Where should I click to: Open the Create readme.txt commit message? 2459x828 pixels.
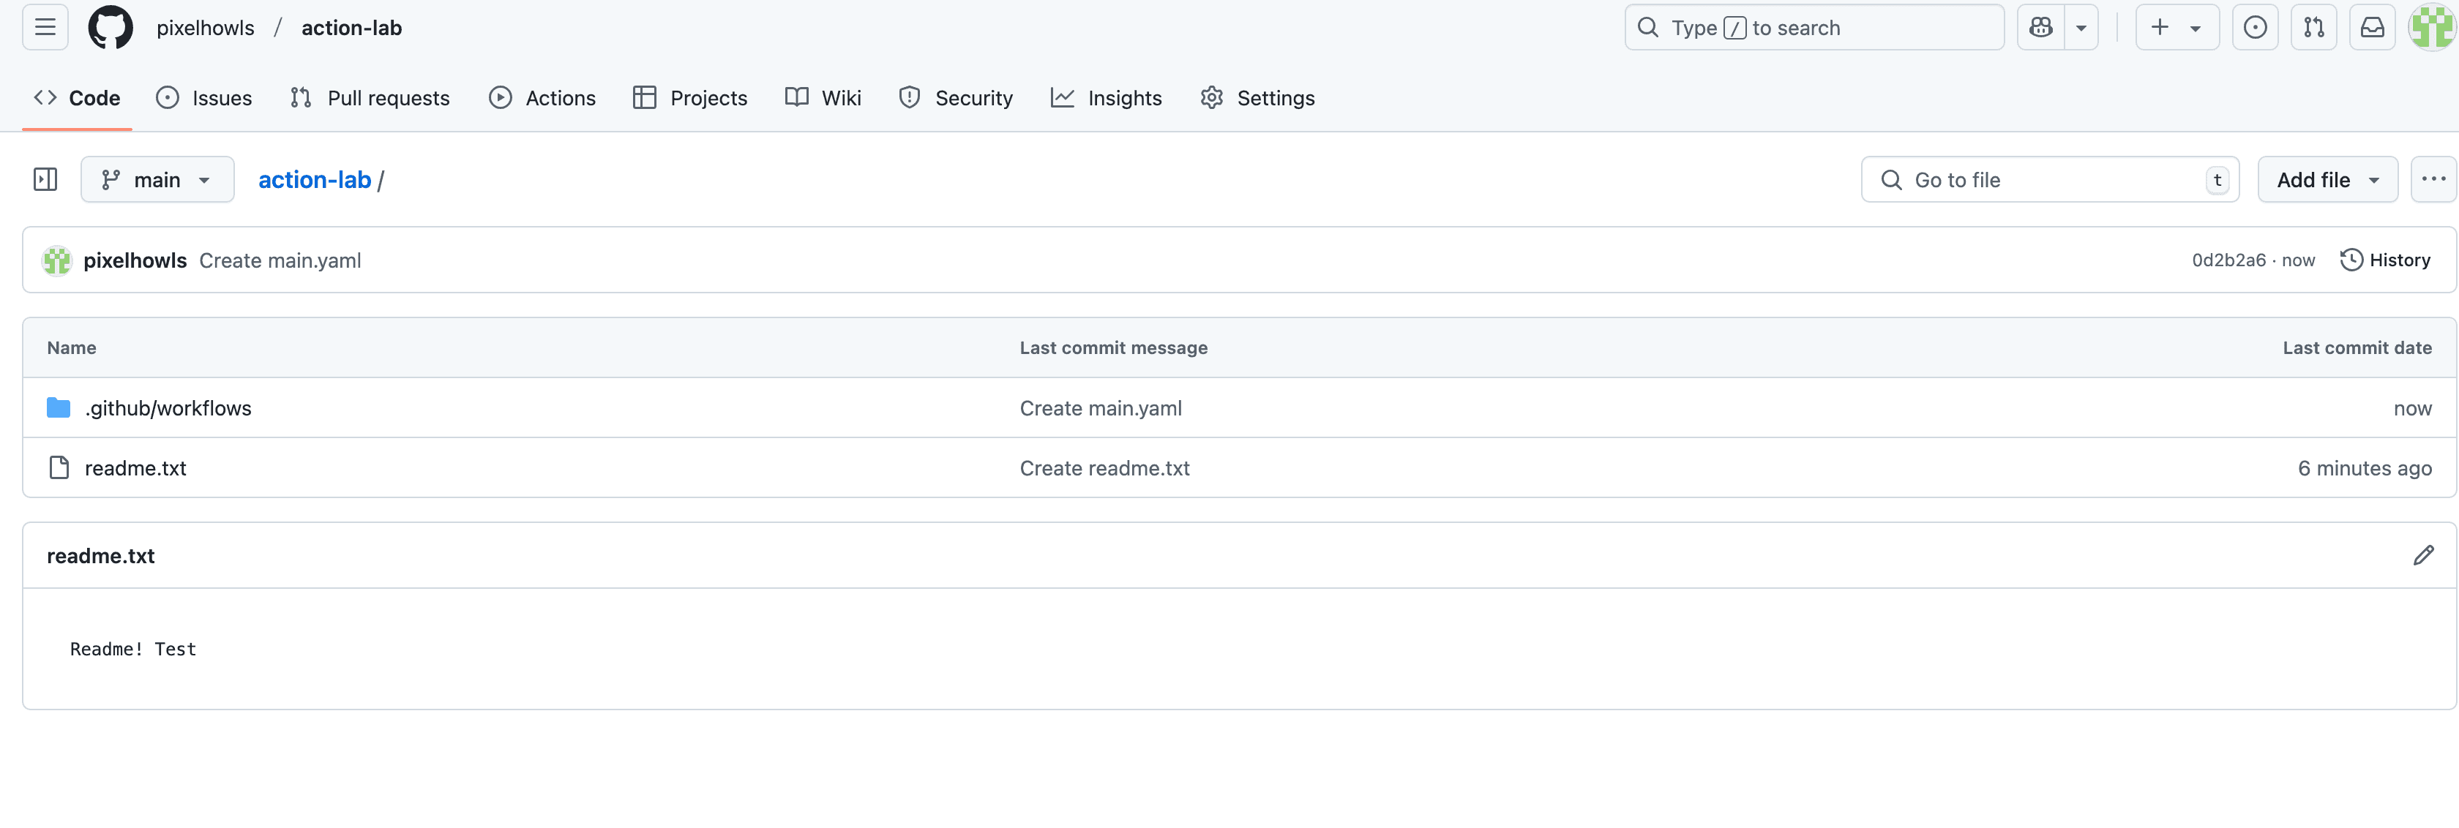1104,468
